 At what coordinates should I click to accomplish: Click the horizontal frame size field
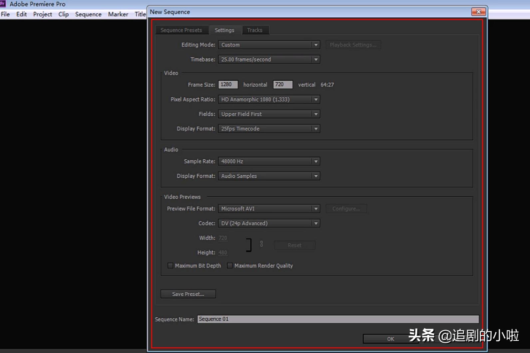(x=228, y=85)
